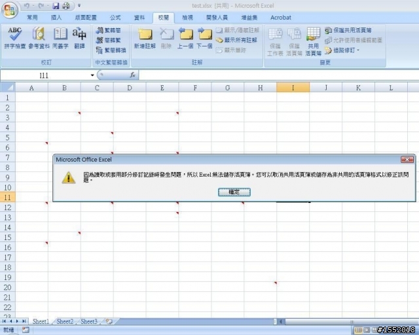419x335 pixels.
Task: Switch to Page Layout view in status bar
Action: point(367,330)
